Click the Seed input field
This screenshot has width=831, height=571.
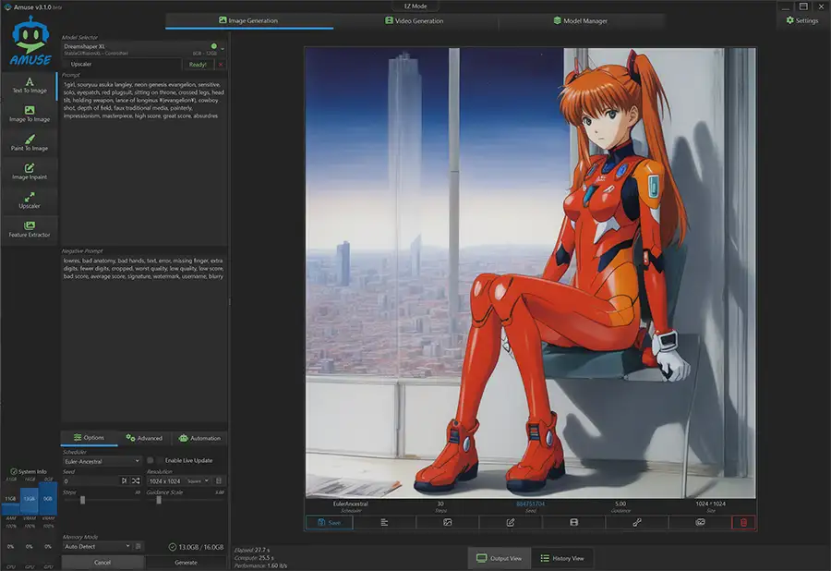(90, 480)
